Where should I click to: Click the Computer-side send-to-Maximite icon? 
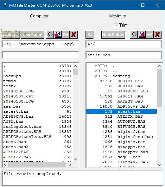tap(58, 34)
